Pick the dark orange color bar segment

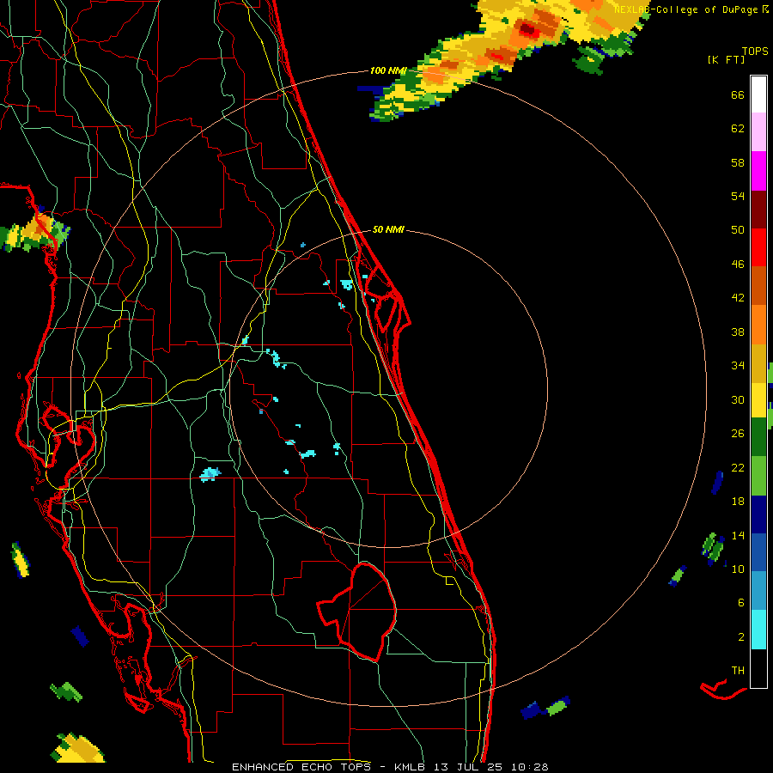pos(758,285)
